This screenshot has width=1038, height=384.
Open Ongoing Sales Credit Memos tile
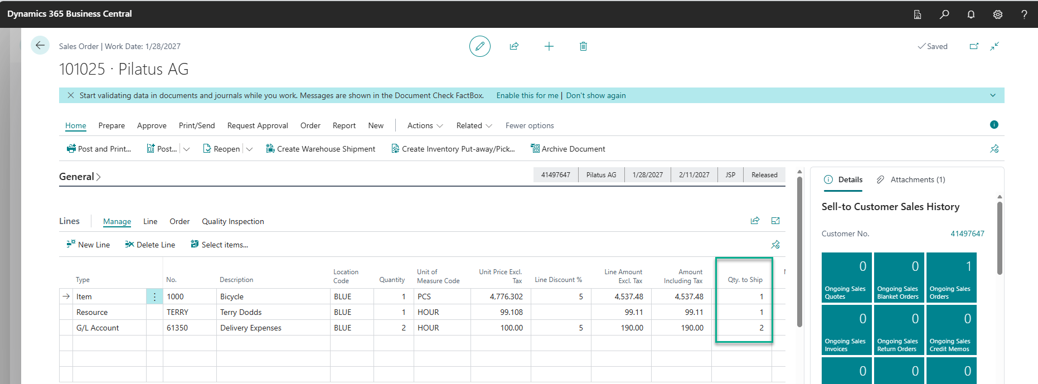(x=951, y=330)
